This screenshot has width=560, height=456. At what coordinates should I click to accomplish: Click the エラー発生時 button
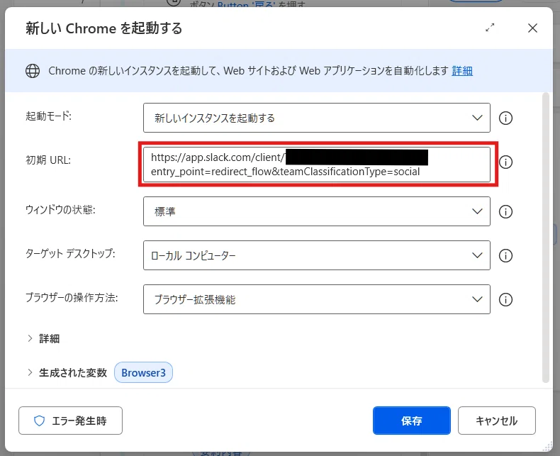tap(70, 421)
